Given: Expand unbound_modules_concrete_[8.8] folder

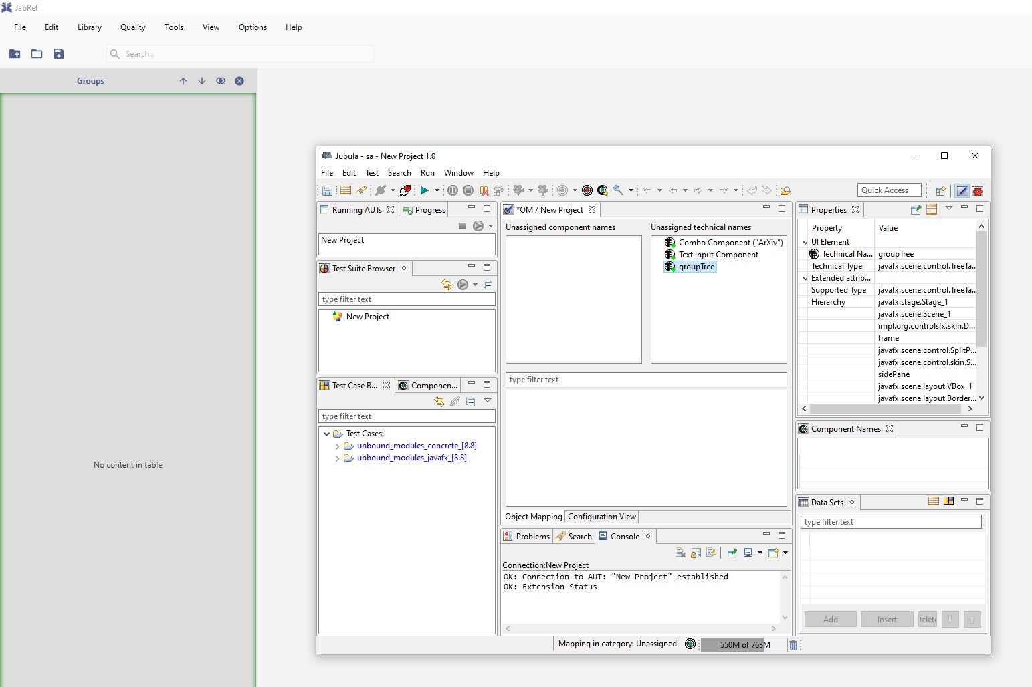Looking at the screenshot, I should (337, 446).
